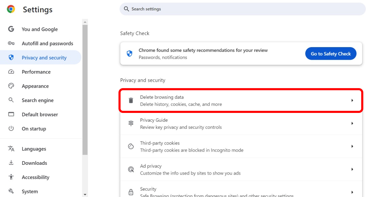Open Security row
The image size is (366, 197).
point(241,189)
